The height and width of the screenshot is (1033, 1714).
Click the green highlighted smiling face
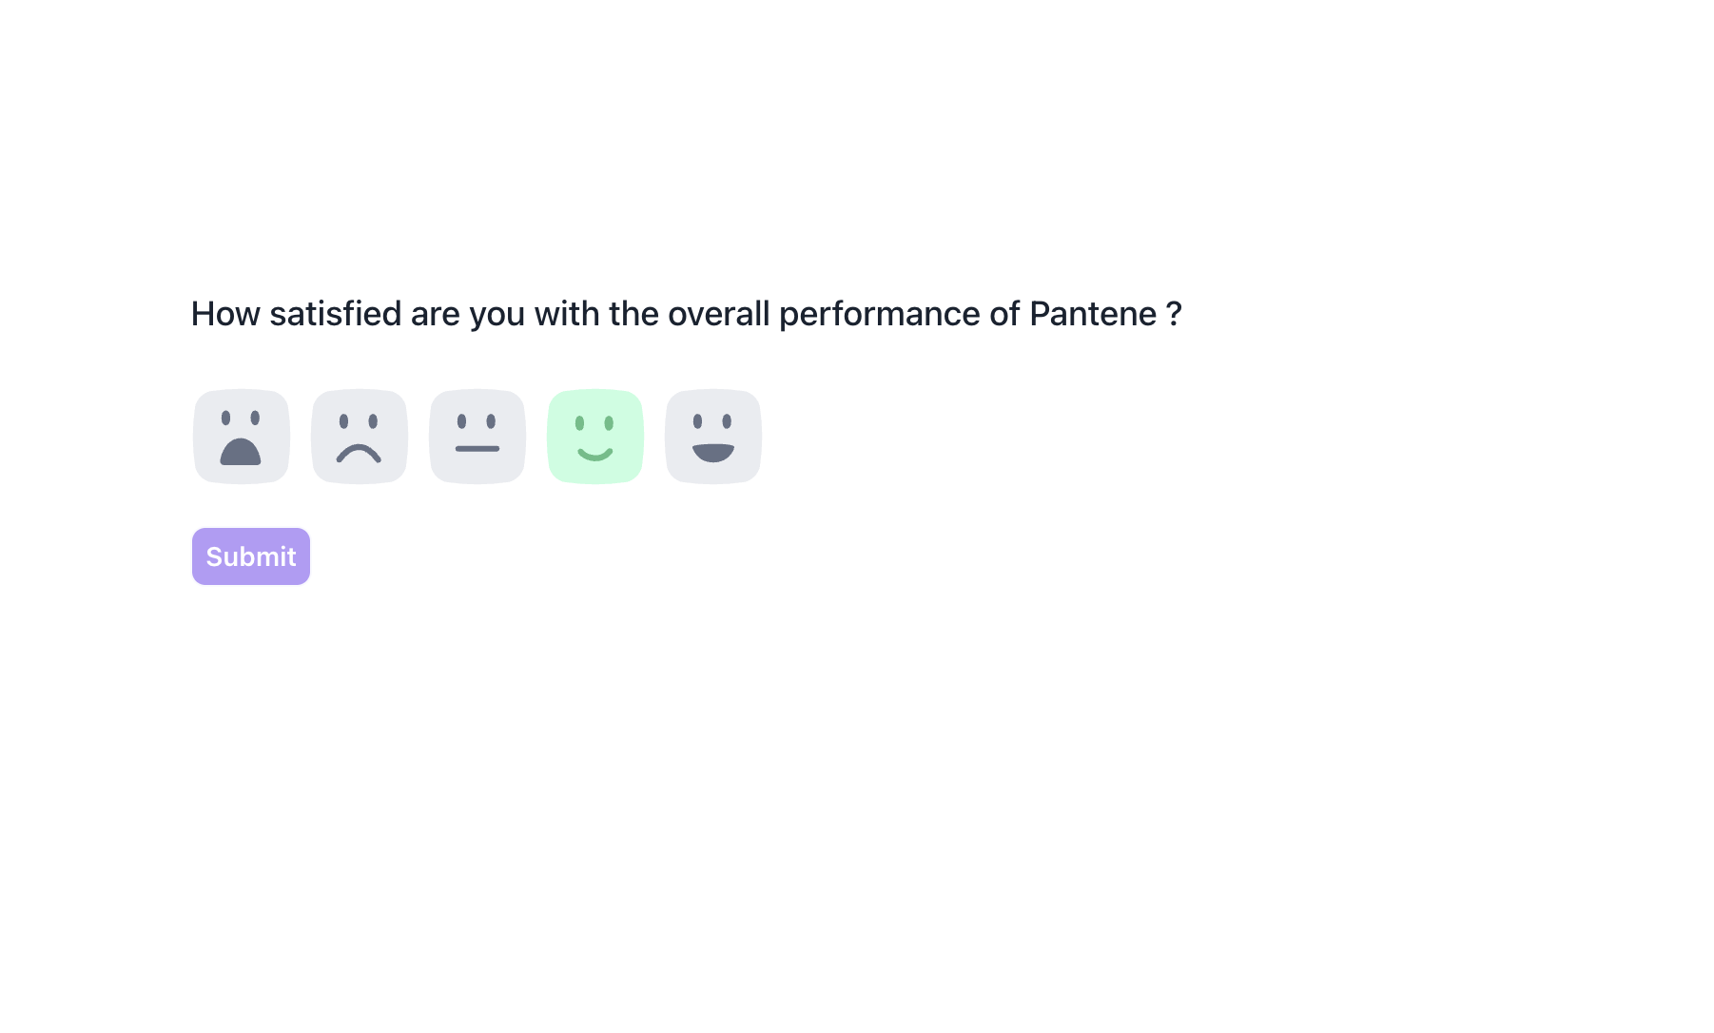click(595, 437)
